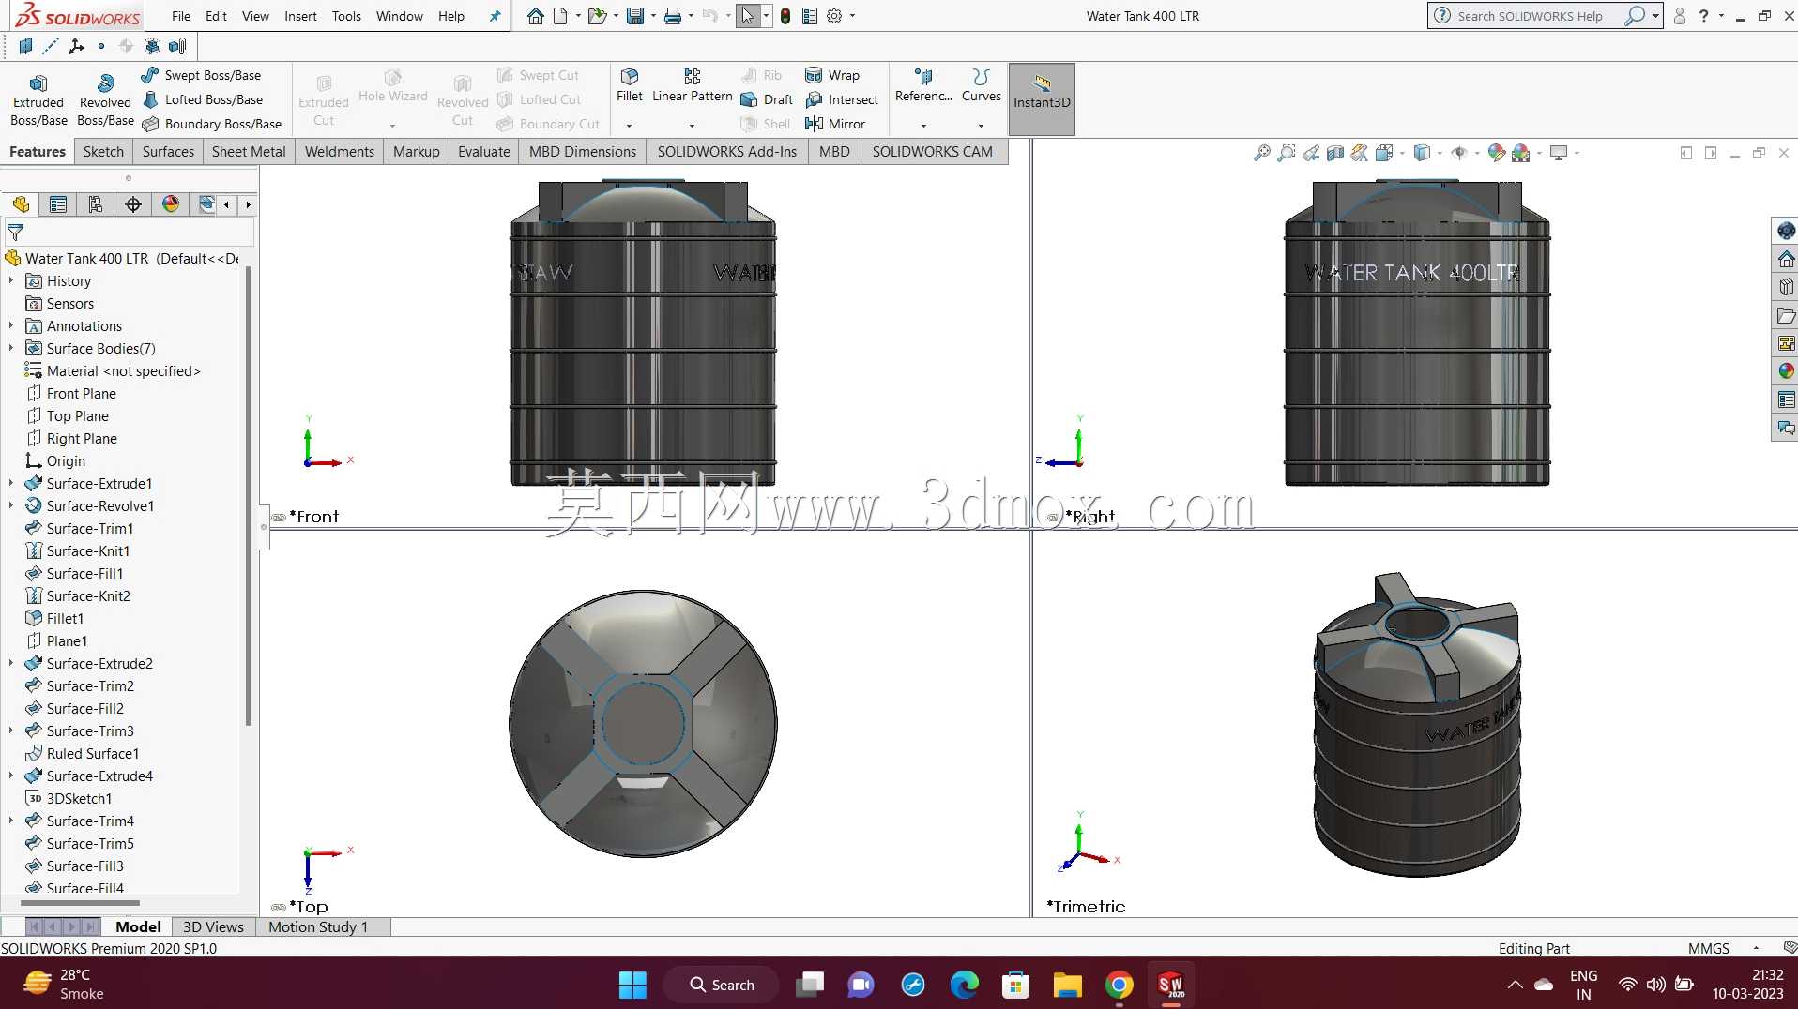Viewport: 1798px width, 1009px height.
Task: Click the Search SOLIDWORKS Help field
Action: coord(1535,16)
